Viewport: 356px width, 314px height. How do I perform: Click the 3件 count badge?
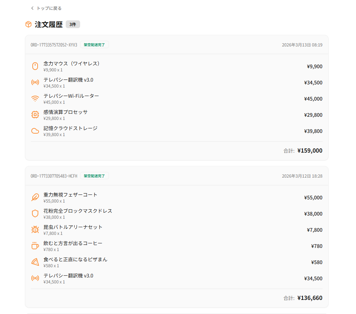tap(72, 24)
